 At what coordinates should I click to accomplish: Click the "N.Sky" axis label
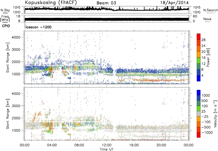5,10
